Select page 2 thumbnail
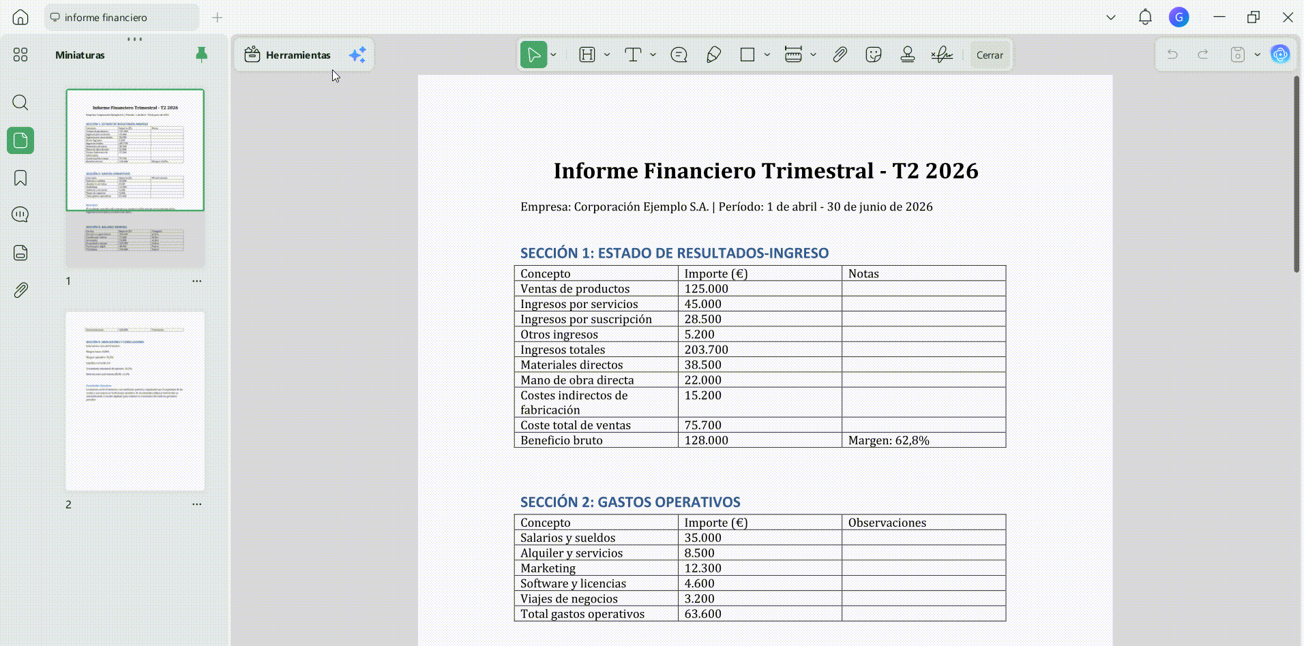 pos(135,401)
